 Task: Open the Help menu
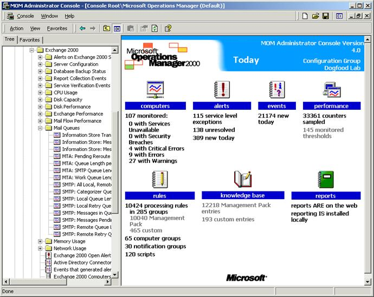tap(69, 16)
